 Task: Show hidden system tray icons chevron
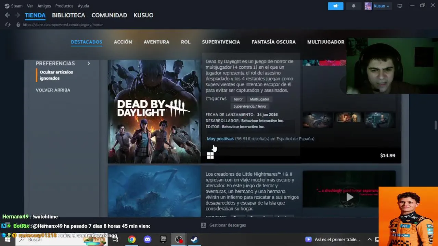pos(370,240)
